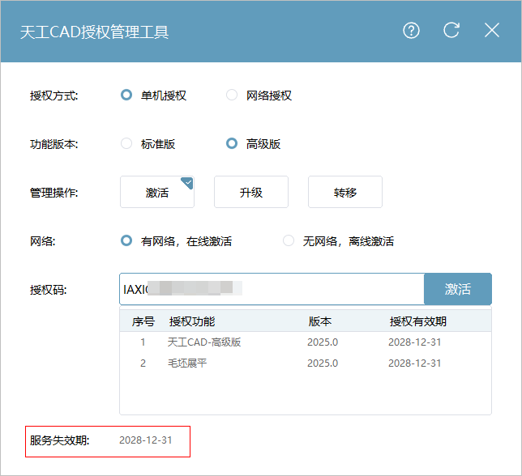Close the license management tool window
The height and width of the screenshot is (476, 522).
click(492, 31)
